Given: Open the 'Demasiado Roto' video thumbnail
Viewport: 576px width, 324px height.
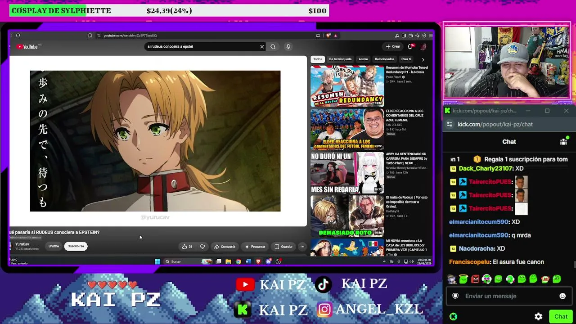Looking at the screenshot, I should pyautogui.click(x=347, y=216).
